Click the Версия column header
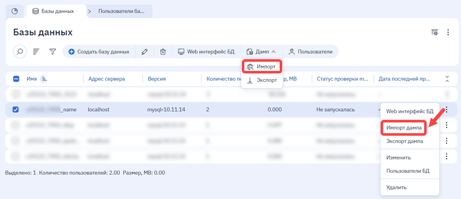This screenshot has height=199, width=461. pos(157,79)
